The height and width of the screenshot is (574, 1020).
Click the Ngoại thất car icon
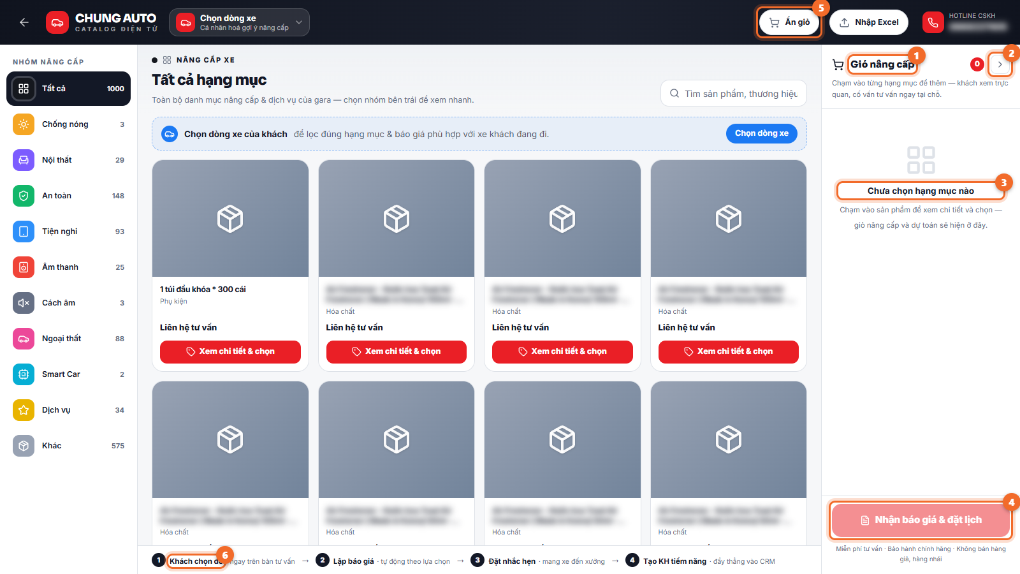[24, 339]
